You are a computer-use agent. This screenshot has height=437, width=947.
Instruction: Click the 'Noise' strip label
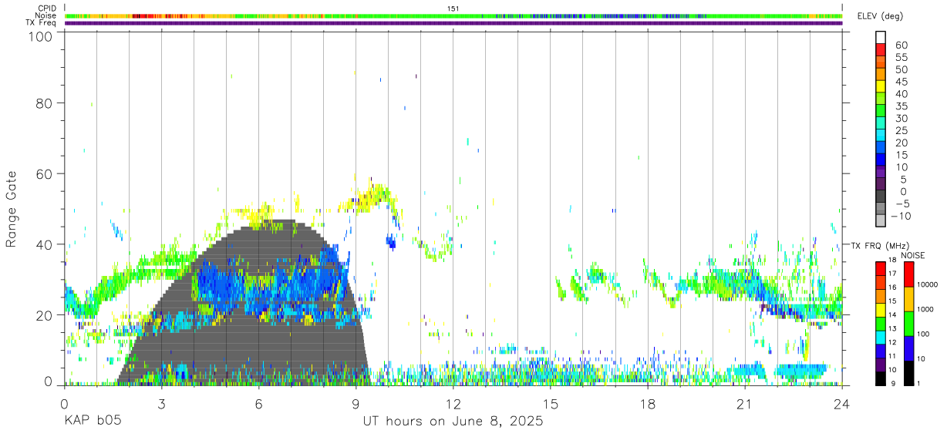[x=46, y=15]
